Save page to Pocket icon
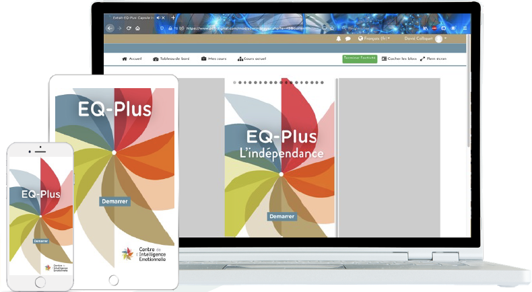Image resolution: width=532 pixels, height=292 pixels. (325, 28)
